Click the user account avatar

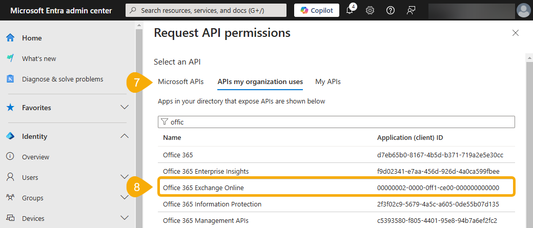523,10
